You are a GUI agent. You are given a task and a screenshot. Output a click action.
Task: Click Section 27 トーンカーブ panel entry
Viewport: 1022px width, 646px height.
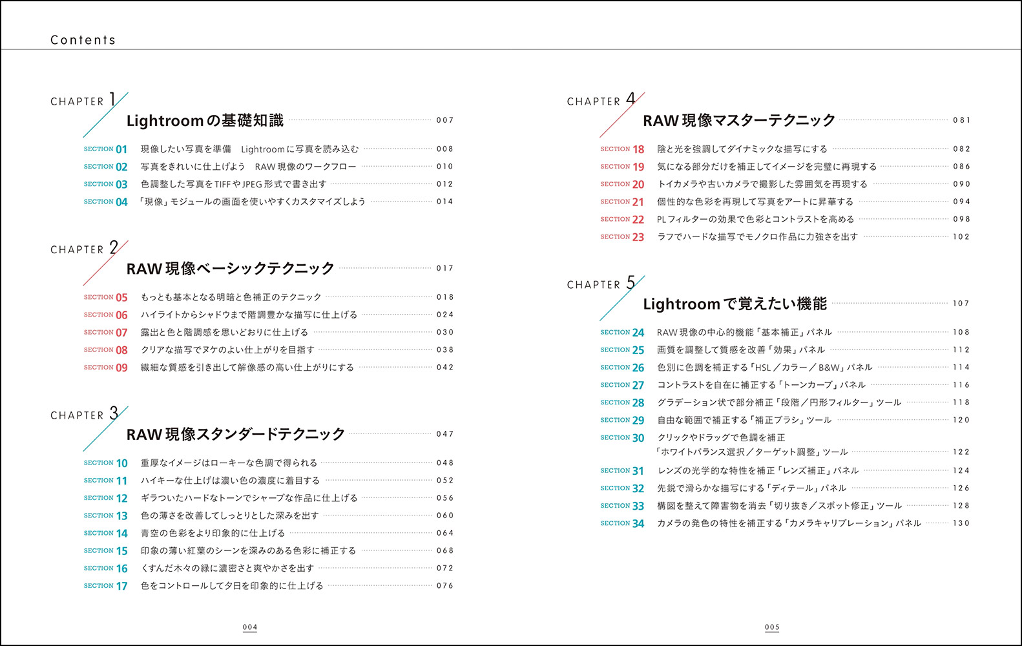pos(761,385)
